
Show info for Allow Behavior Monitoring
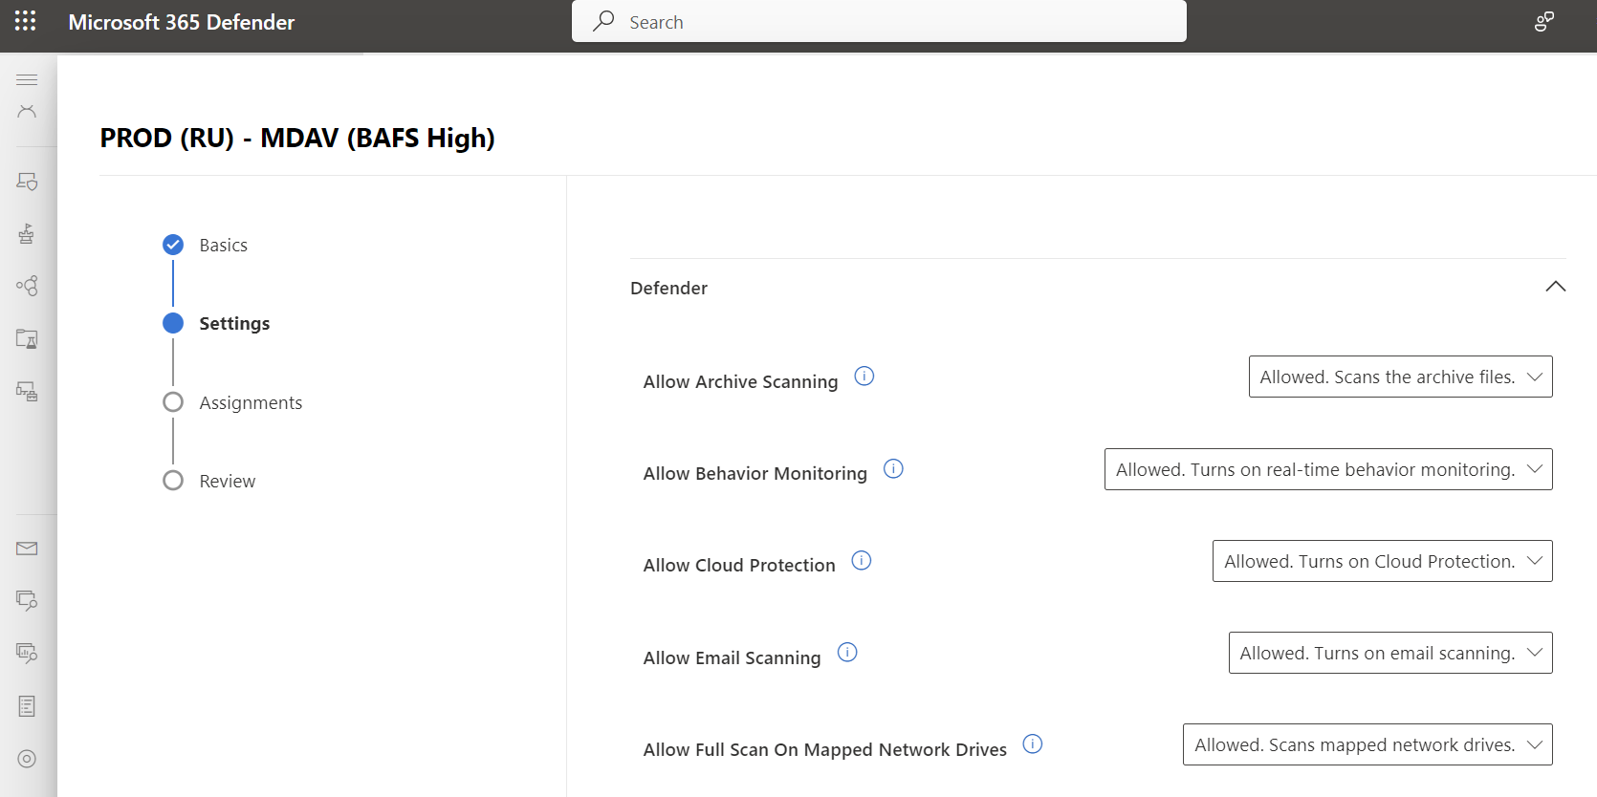[x=893, y=468]
